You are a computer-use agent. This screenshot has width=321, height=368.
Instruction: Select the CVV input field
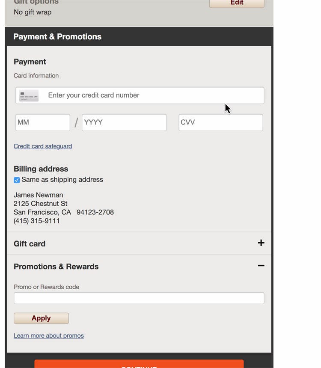[220, 122]
